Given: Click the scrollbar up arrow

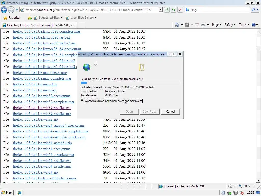Looking at the screenshot, I should pyautogui.click(x=258, y=31).
